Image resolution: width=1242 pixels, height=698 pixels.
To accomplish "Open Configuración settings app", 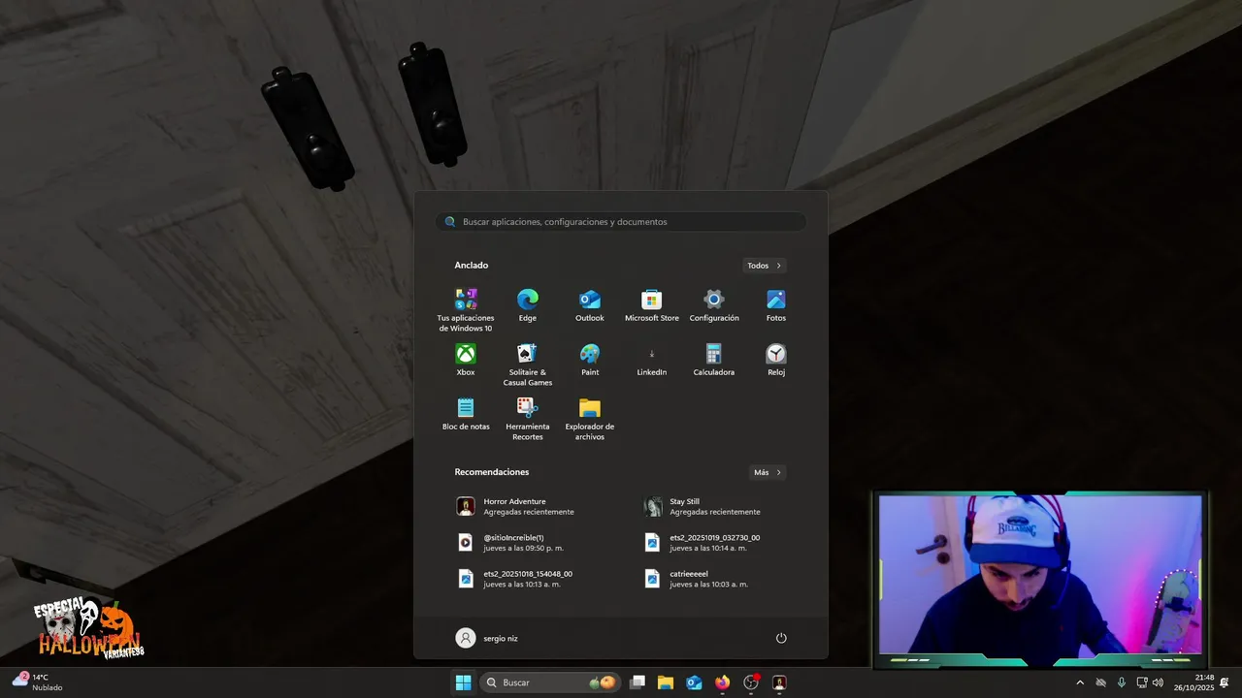I will pyautogui.click(x=714, y=306).
